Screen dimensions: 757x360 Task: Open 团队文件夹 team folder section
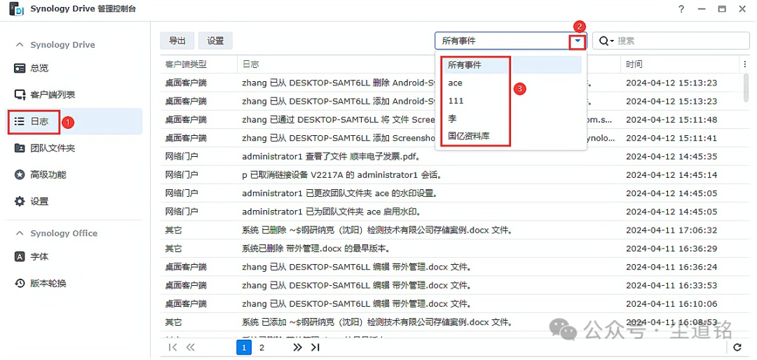click(x=52, y=148)
